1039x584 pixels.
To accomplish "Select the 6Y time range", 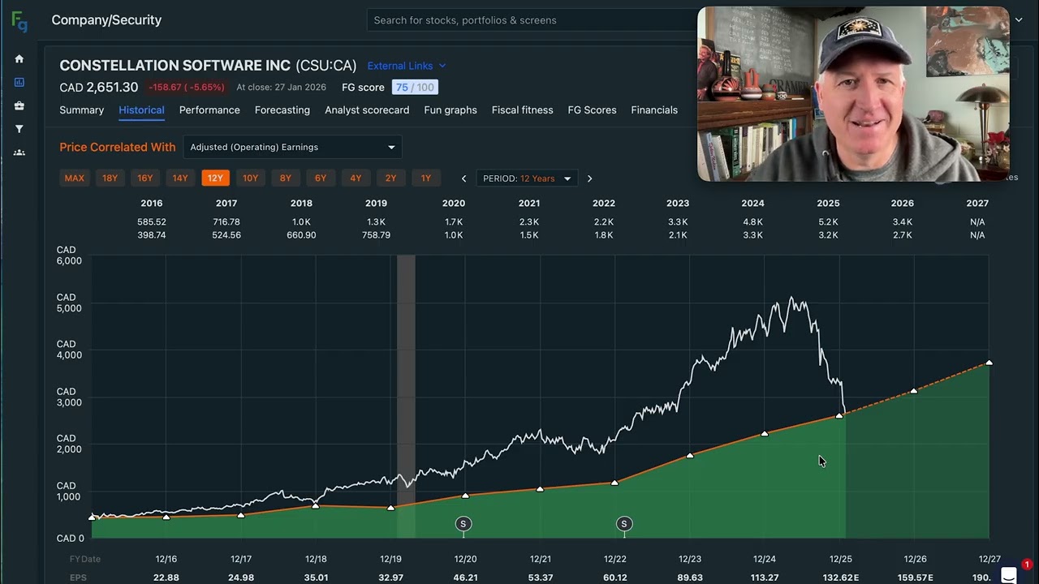I will (x=321, y=178).
